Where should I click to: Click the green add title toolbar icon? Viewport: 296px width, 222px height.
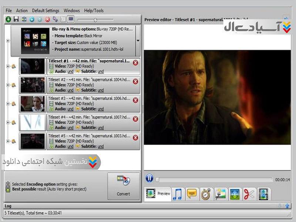tap(8, 19)
